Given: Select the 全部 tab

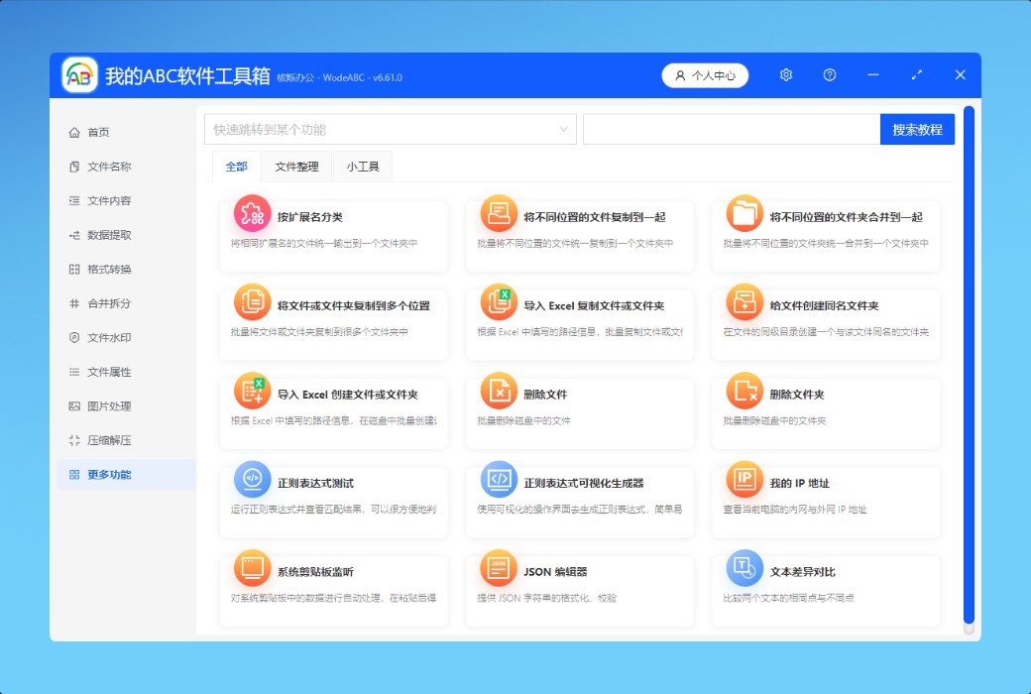Looking at the screenshot, I should (x=236, y=167).
